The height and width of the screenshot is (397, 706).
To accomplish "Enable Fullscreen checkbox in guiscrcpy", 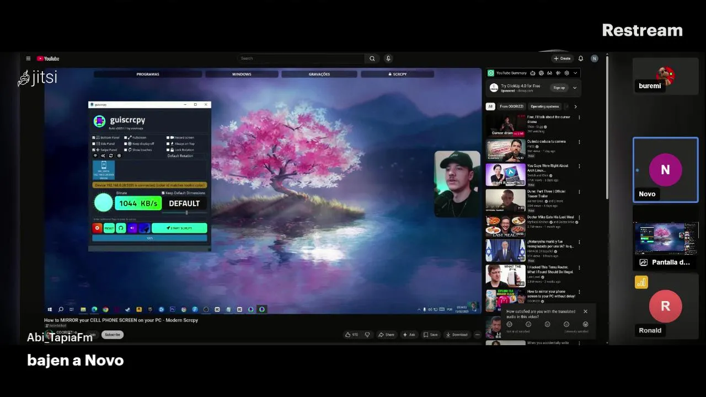I will point(126,138).
